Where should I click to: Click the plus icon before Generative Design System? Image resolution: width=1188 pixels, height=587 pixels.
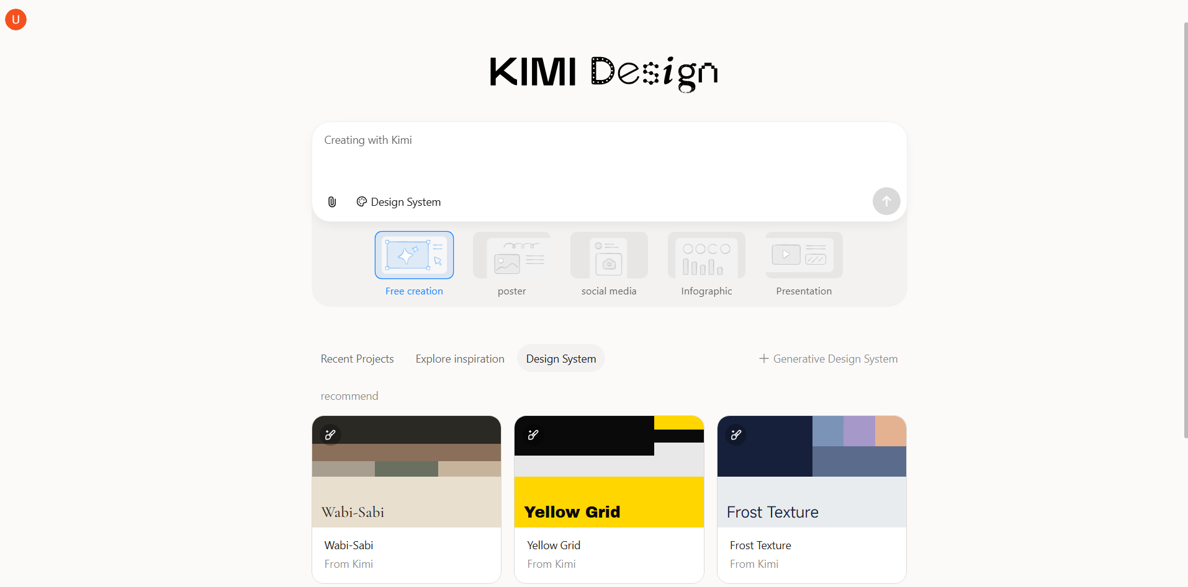(763, 358)
